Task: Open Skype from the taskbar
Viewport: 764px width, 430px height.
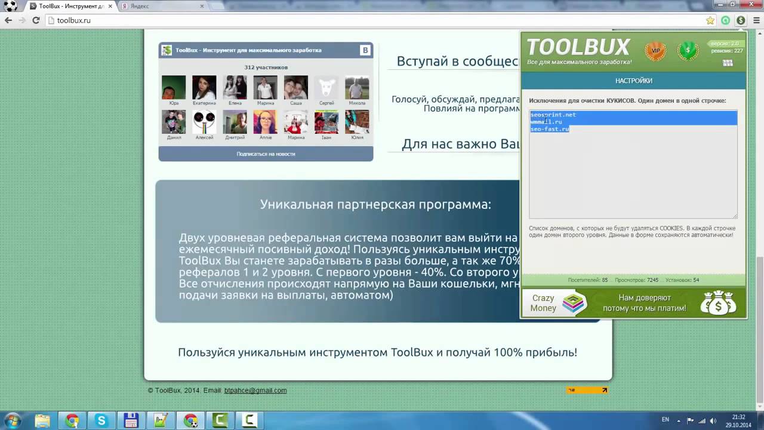Action: (x=101, y=420)
